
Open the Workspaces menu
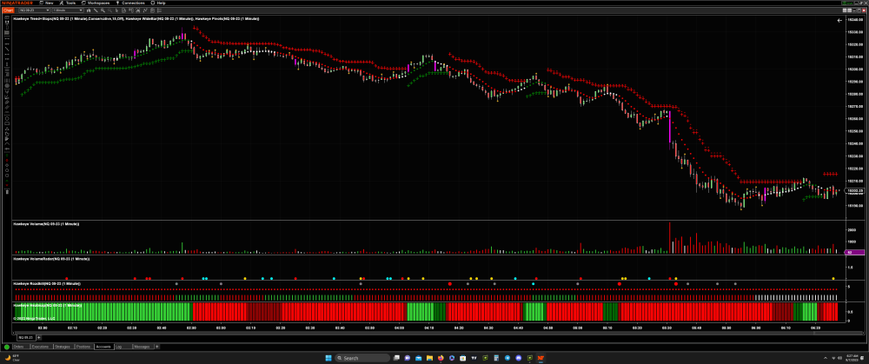click(100, 3)
